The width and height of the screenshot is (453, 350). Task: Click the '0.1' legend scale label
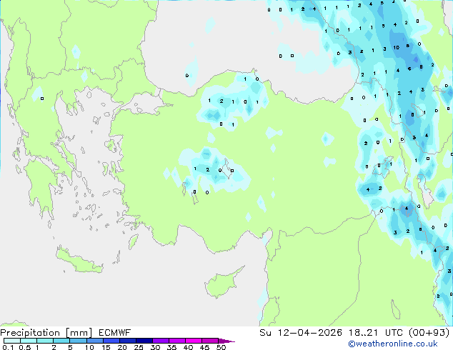click(7, 347)
